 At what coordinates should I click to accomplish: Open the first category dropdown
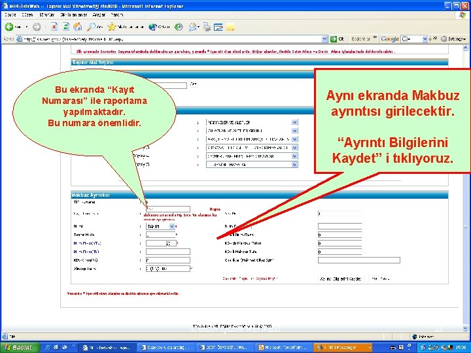pyautogui.click(x=294, y=122)
